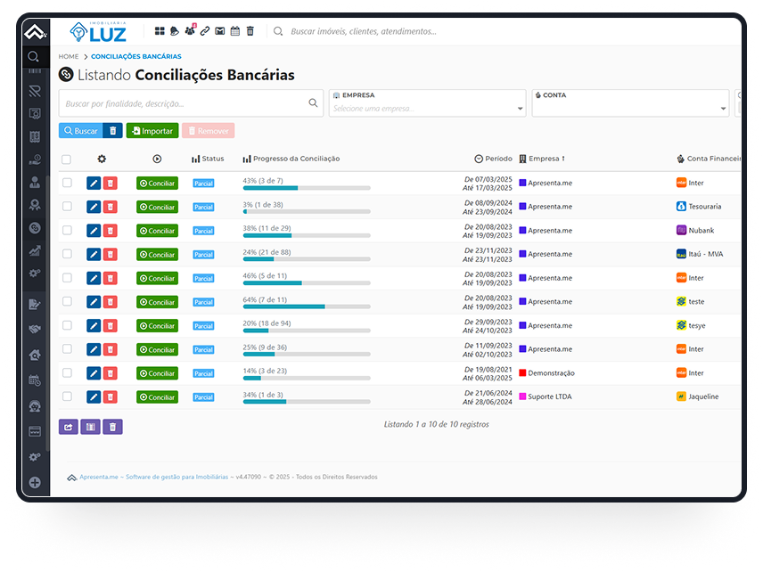Viewport: 763px width, 572px height.
Task: Sort by the Empresa column header
Action: [542, 159]
